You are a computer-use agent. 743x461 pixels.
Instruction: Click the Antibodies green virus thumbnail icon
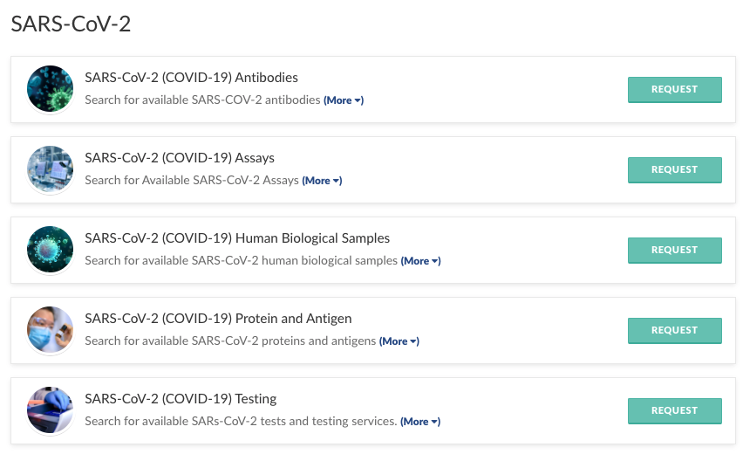tap(50, 89)
